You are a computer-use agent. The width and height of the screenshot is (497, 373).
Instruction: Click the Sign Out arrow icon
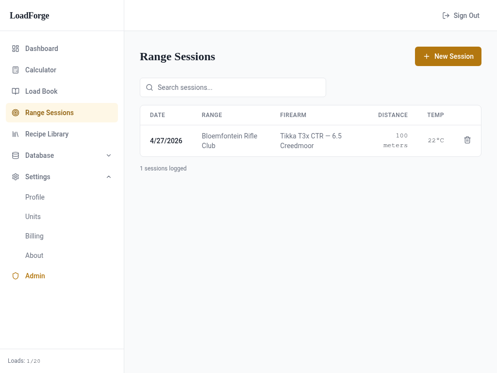point(446,16)
